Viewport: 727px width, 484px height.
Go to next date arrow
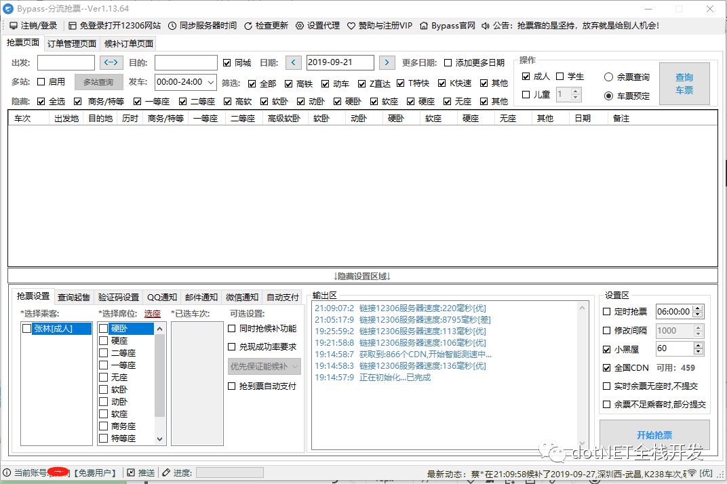pos(387,62)
